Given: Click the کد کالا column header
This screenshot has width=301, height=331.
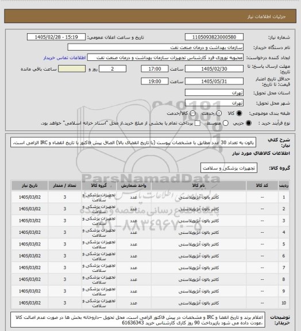Looking at the screenshot, I should pyautogui.click(x=262, y=186).
